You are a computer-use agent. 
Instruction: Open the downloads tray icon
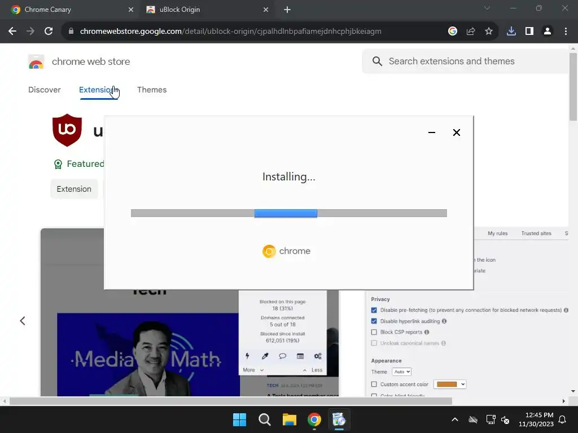511,32
